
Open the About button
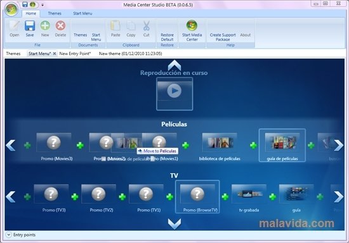pos(246,35)
